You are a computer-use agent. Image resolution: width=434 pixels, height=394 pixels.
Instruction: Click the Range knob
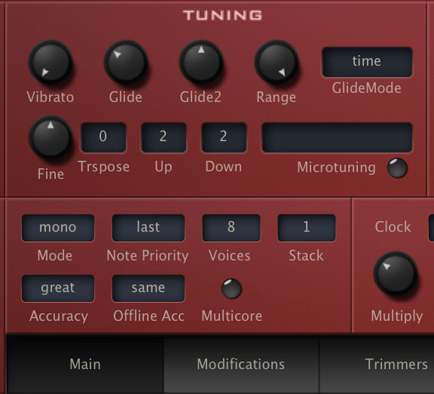coord(277,62)
